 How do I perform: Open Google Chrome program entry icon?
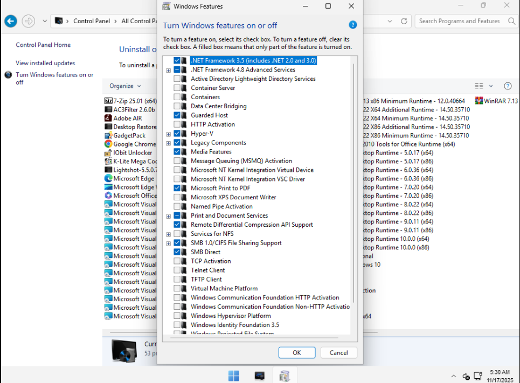[108, 144]
